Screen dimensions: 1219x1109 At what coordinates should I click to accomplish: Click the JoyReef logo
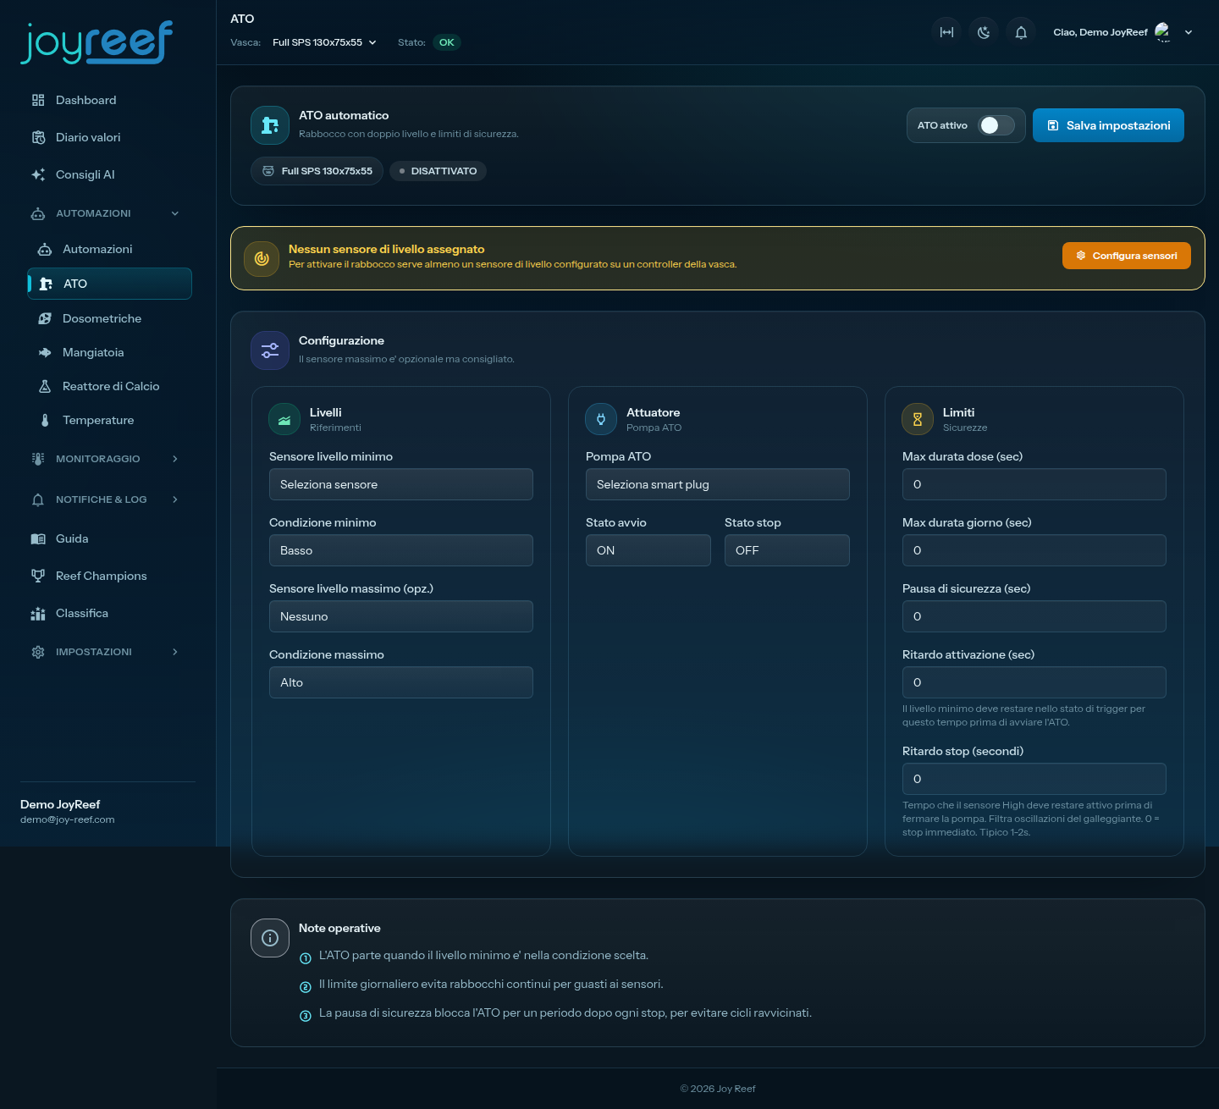point(97,42)
